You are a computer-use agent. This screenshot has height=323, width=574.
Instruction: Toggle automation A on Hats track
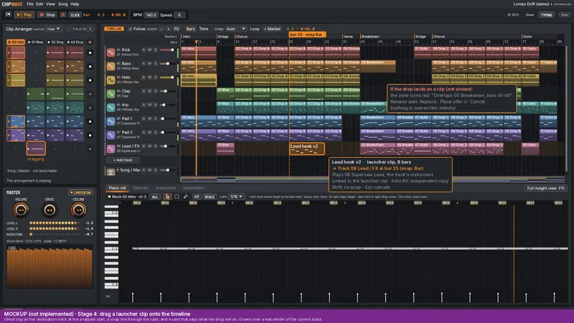[x=143, y=78]
